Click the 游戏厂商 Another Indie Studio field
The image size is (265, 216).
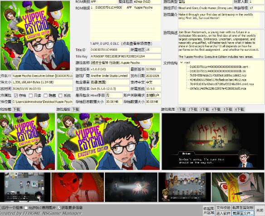(110, 76)
